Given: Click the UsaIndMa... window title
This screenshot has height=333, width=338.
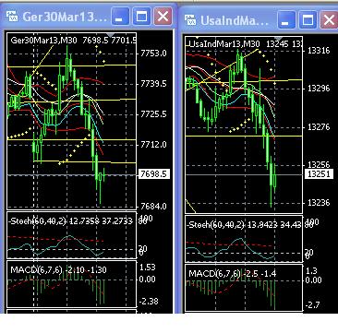Looking at the screenshot, I should pos(235,20).
